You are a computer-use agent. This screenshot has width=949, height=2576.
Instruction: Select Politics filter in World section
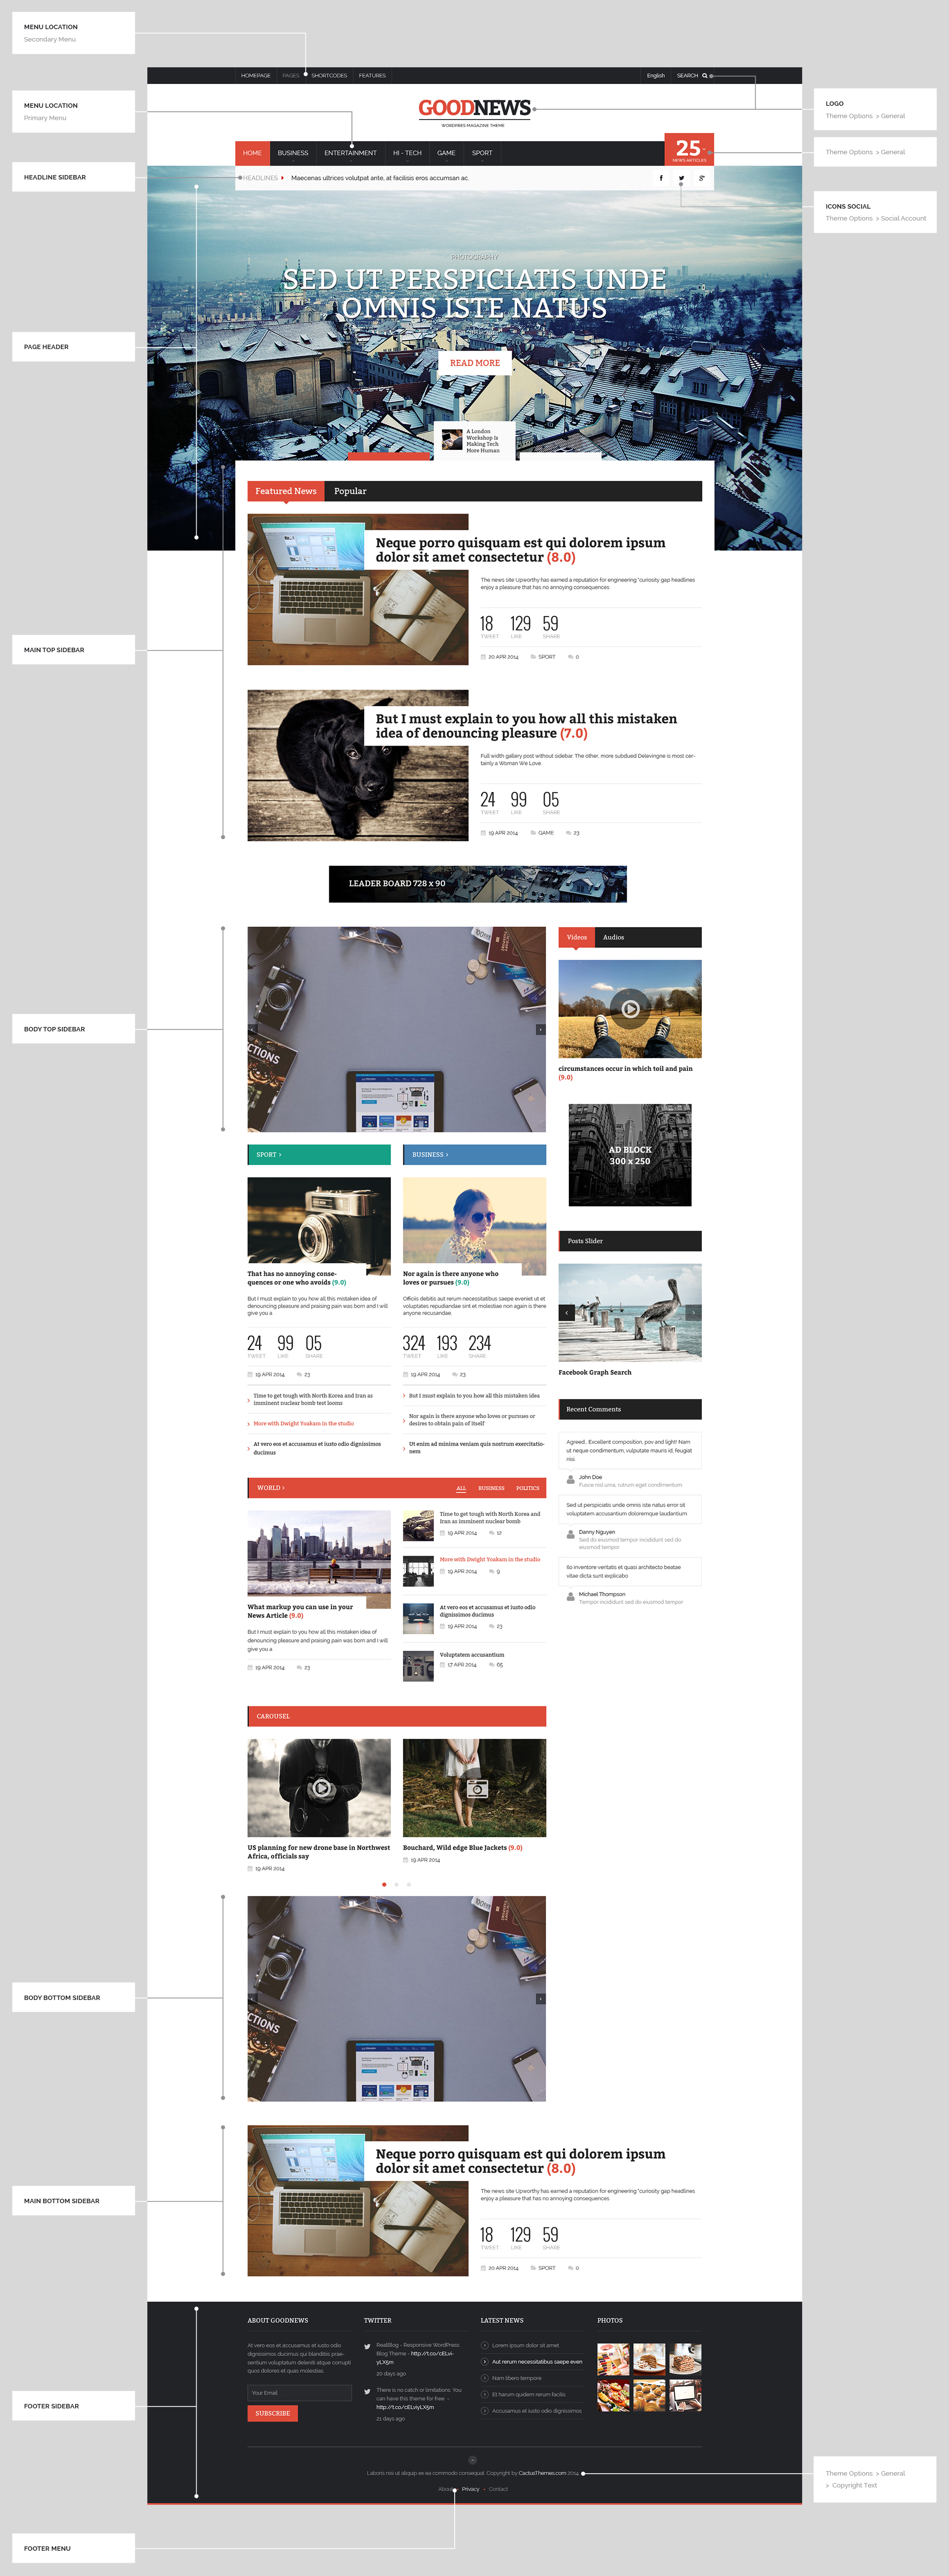tap(528, 1488)
